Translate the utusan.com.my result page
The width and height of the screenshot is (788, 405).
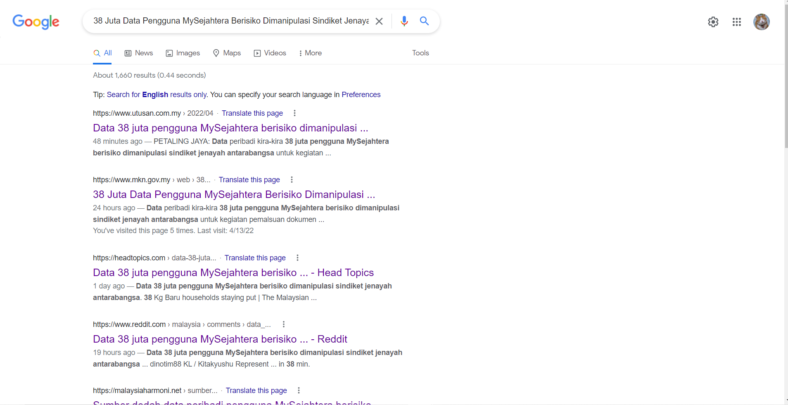pyautogui.click(x=252, y=113)
